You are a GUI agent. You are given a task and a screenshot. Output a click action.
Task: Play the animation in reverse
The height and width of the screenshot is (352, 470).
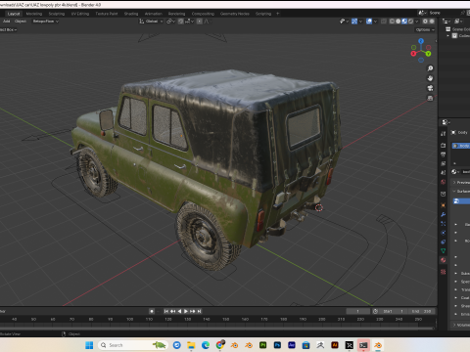pyautogui.click(x=179, y=311)
